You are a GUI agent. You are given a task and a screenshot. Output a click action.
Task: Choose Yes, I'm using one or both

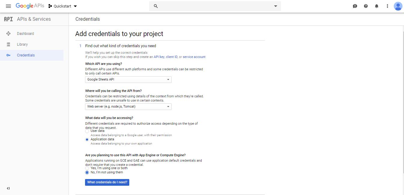pos(87,169)
